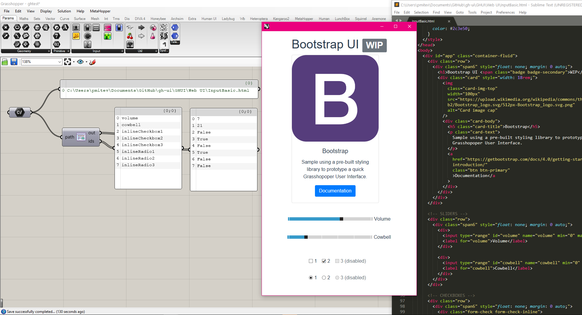Screen dimensions: 582x315
Task: Pick the pink Gradient input icon
Action: click(108, 28)
